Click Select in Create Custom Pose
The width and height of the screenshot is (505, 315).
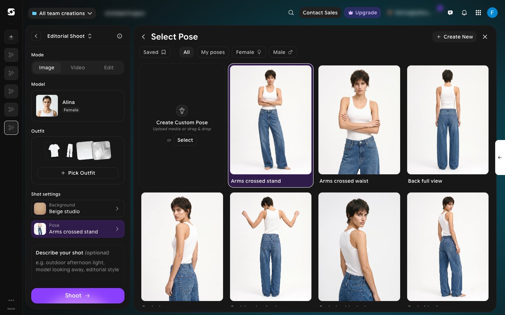(185, 140)
